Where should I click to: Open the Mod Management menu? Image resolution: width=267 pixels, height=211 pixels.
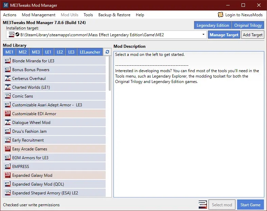pos(38,15)
